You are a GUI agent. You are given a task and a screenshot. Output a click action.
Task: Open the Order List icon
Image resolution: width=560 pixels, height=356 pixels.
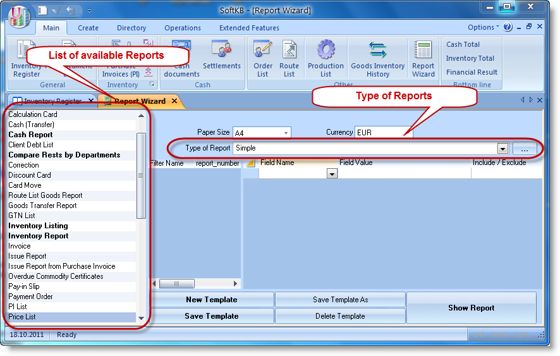(263, 59)
